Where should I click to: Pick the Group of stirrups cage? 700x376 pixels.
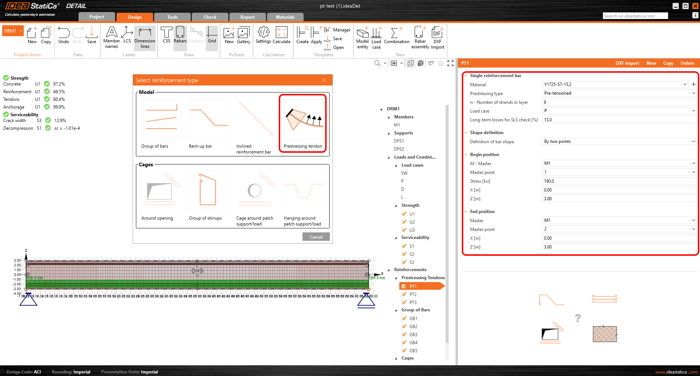209,192
